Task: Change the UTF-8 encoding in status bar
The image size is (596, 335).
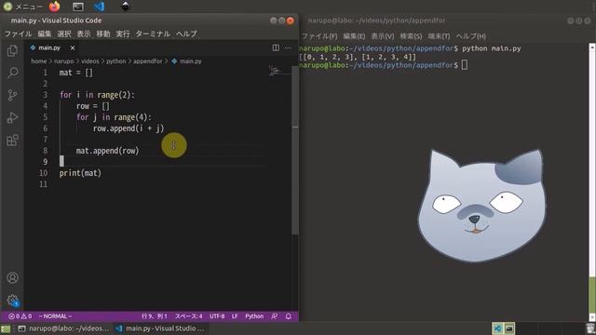Action: pos(217,316)
